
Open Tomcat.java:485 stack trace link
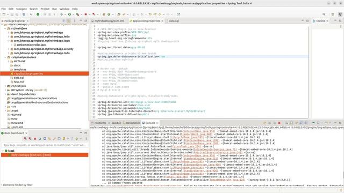point(176,177)
